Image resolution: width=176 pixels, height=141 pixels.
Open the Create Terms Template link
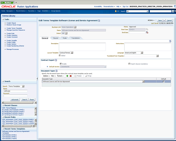[x=14, y=28]
